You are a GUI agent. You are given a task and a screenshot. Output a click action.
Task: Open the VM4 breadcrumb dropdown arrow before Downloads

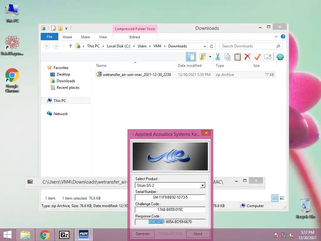click(165, 46)
